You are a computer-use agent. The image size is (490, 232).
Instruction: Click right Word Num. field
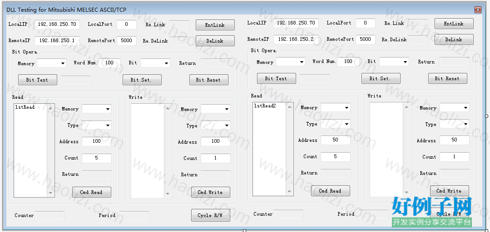pos(348,62)
